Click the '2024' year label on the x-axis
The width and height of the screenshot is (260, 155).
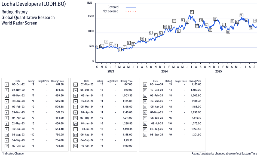[164, 71]
